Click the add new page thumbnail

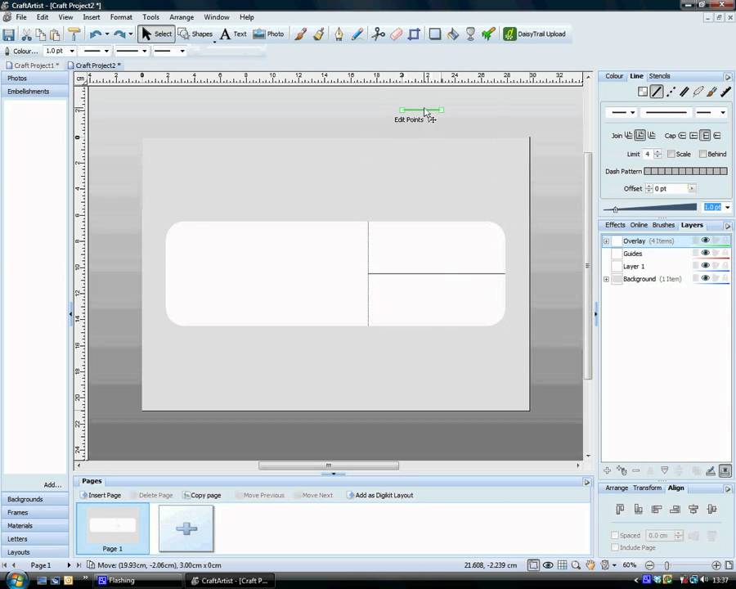pyautogui.click(x=186, y=528)
